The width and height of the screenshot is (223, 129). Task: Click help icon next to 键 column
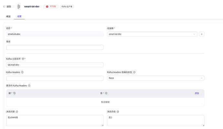pos(15,93)
